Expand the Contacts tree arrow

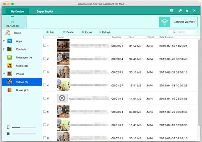(4, 49)
